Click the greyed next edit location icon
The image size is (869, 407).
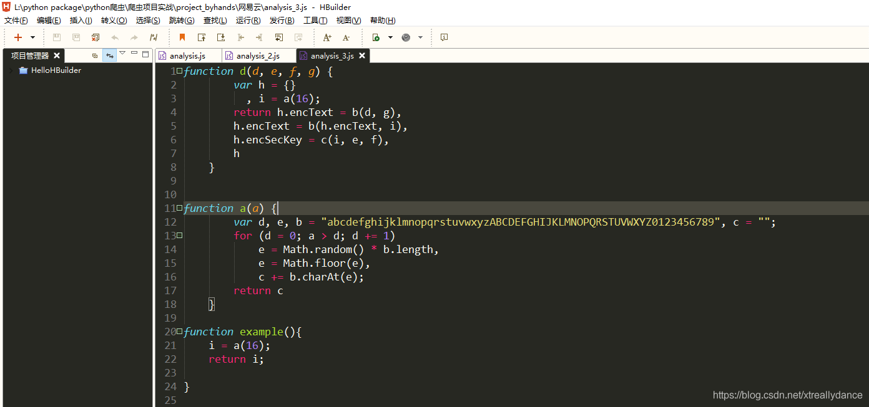click(298, 37)
